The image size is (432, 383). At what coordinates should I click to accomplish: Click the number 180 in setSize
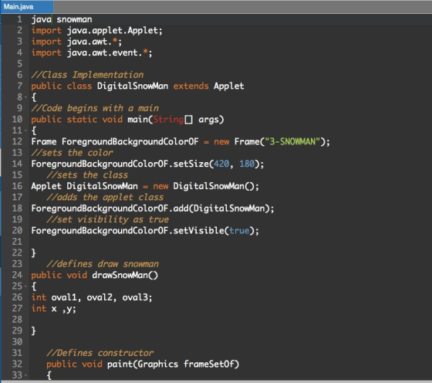click(x=247, y=164)
